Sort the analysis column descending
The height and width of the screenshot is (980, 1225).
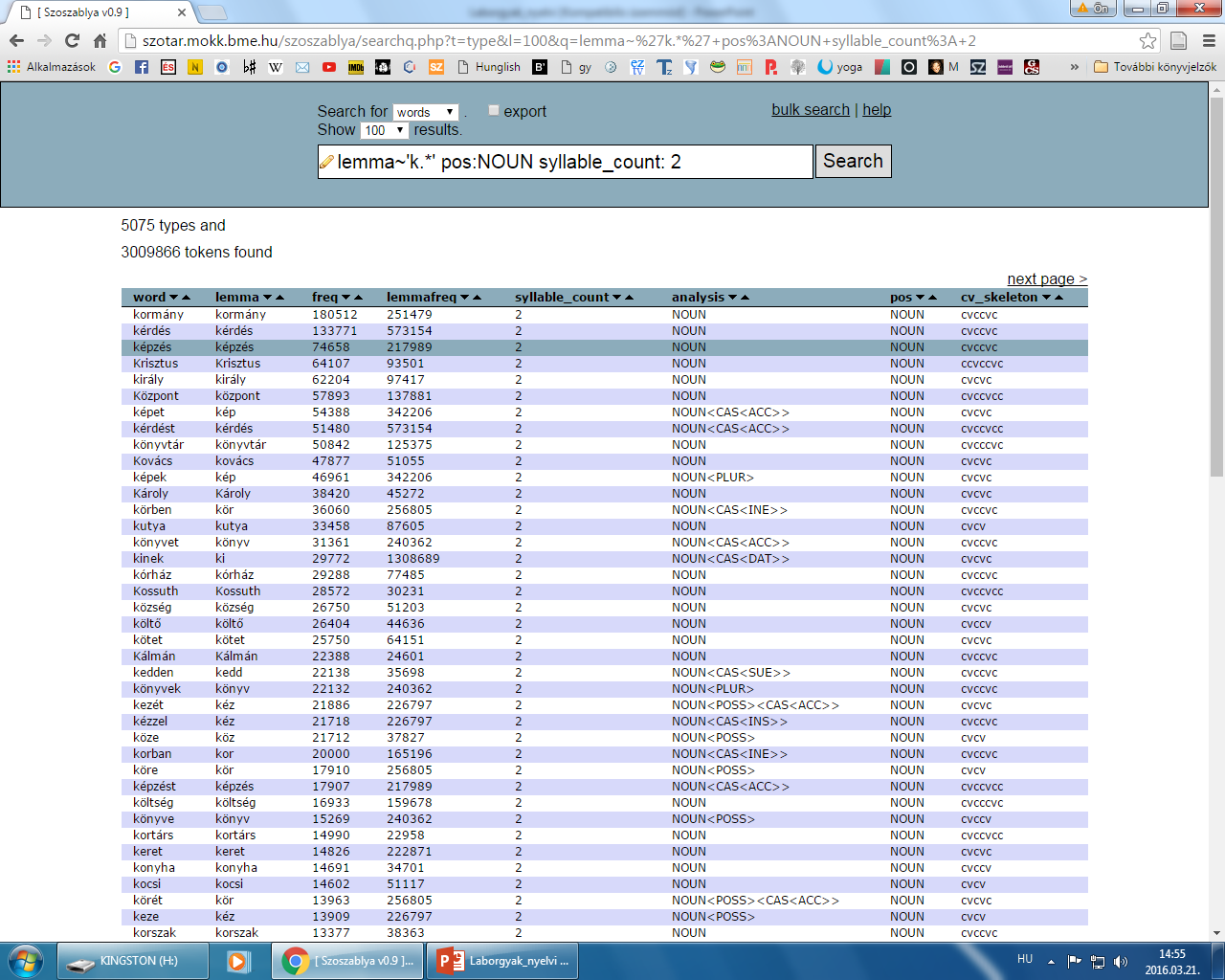[732, 298]
